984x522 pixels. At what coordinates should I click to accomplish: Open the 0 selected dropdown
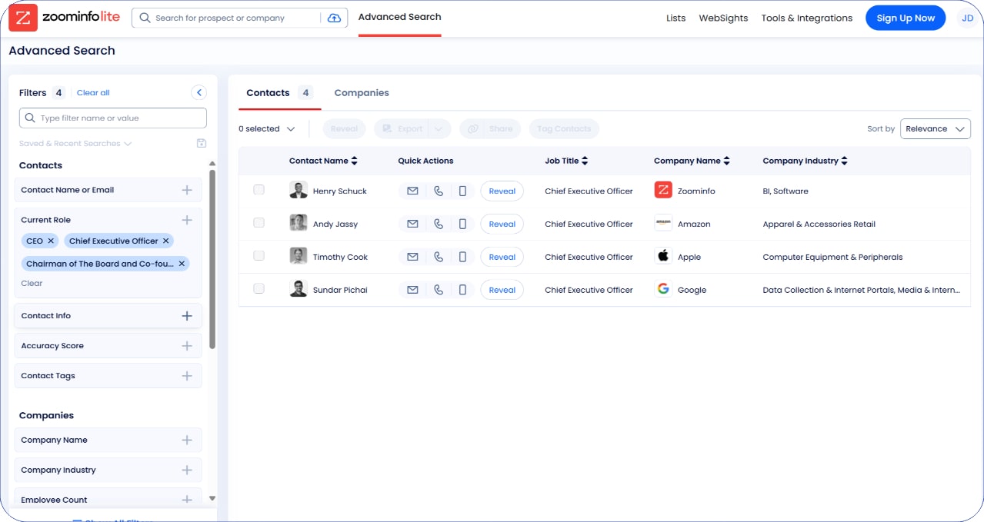point(267,128)
